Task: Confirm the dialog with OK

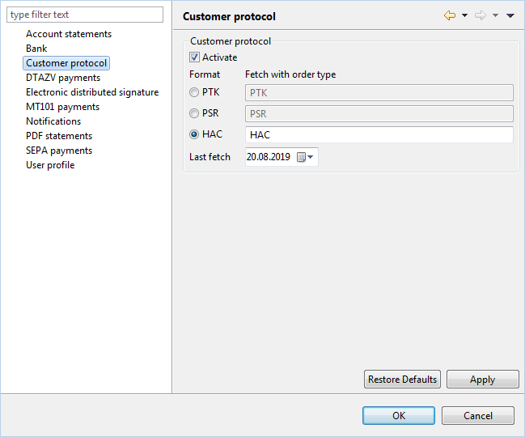Action: pyautogui.click(x=399, y=416)
